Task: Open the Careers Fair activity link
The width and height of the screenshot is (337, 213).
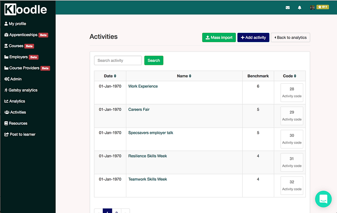Action: point(139,109)
